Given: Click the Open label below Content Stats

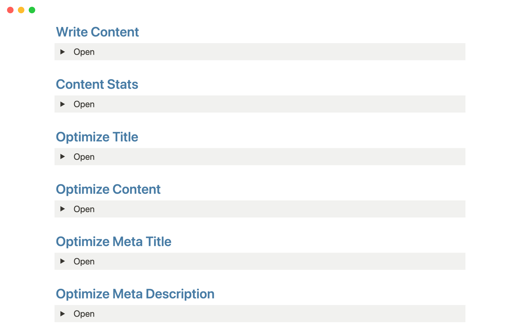Looking at the screenshot, I should 84,104.
